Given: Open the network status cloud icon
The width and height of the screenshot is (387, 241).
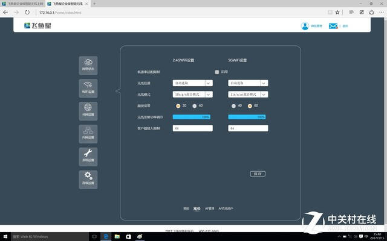Looking at the screenshot, I should (88, 66).
